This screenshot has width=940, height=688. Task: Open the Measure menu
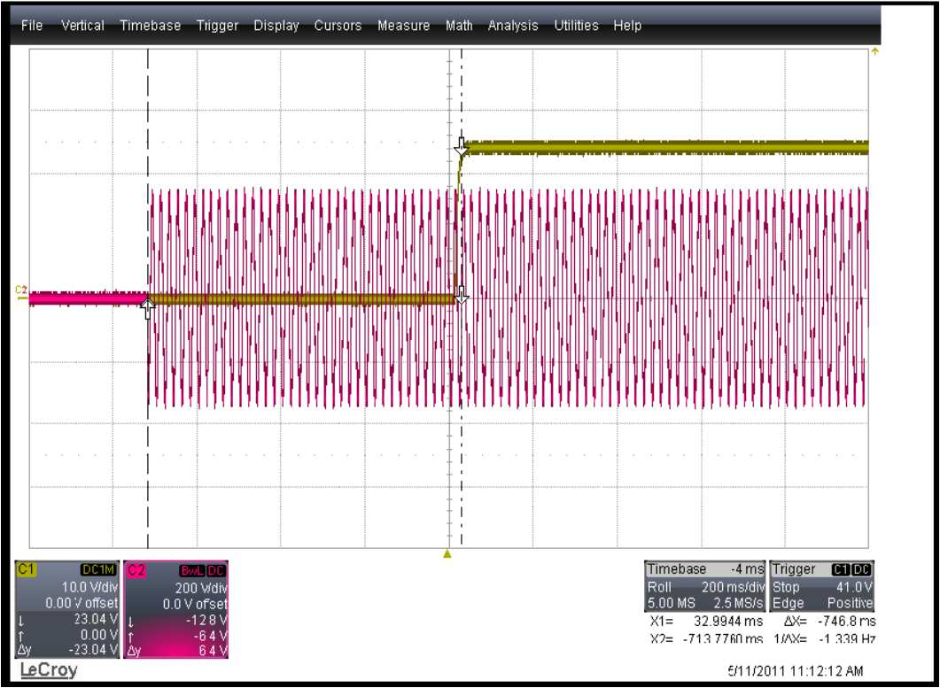click(403, 26)
